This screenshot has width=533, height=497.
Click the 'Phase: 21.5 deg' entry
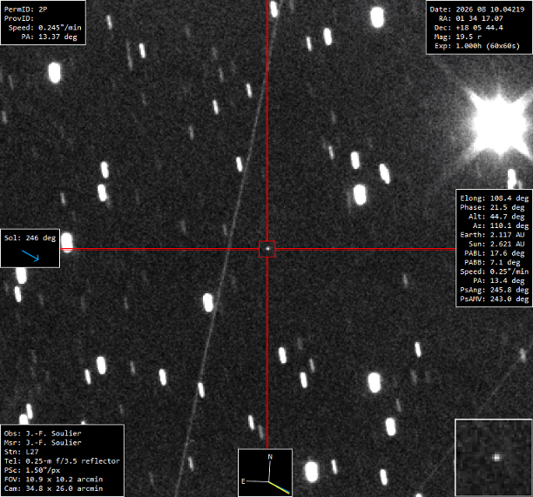click(493, 207)
